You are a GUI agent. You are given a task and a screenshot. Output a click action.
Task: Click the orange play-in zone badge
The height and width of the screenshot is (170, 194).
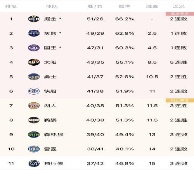(180, 100)
